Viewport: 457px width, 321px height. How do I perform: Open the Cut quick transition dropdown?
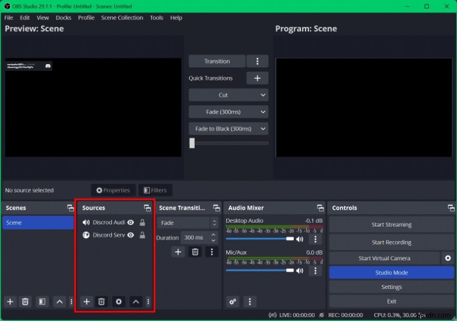coord(228,95)
